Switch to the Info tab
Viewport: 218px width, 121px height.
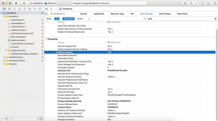coord(132,14)
